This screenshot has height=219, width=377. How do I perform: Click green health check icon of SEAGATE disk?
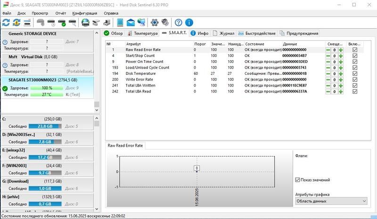point(5,88)
